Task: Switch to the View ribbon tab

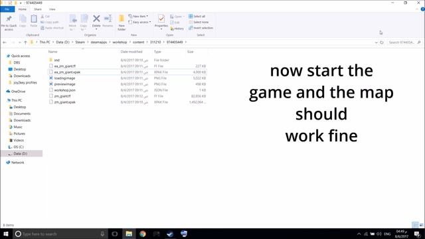Action: point(52,9)
